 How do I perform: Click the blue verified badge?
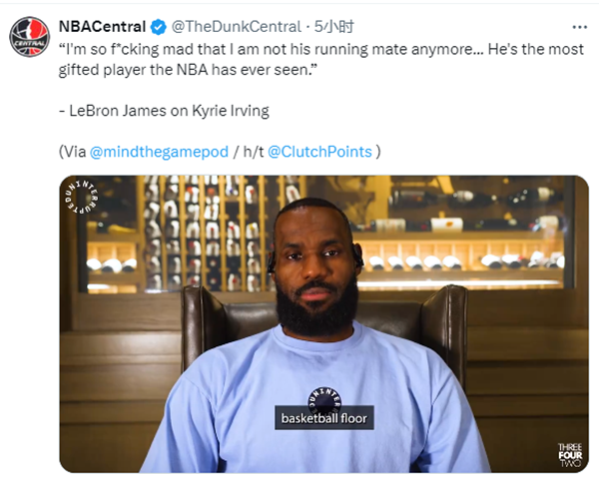[158, 27]
